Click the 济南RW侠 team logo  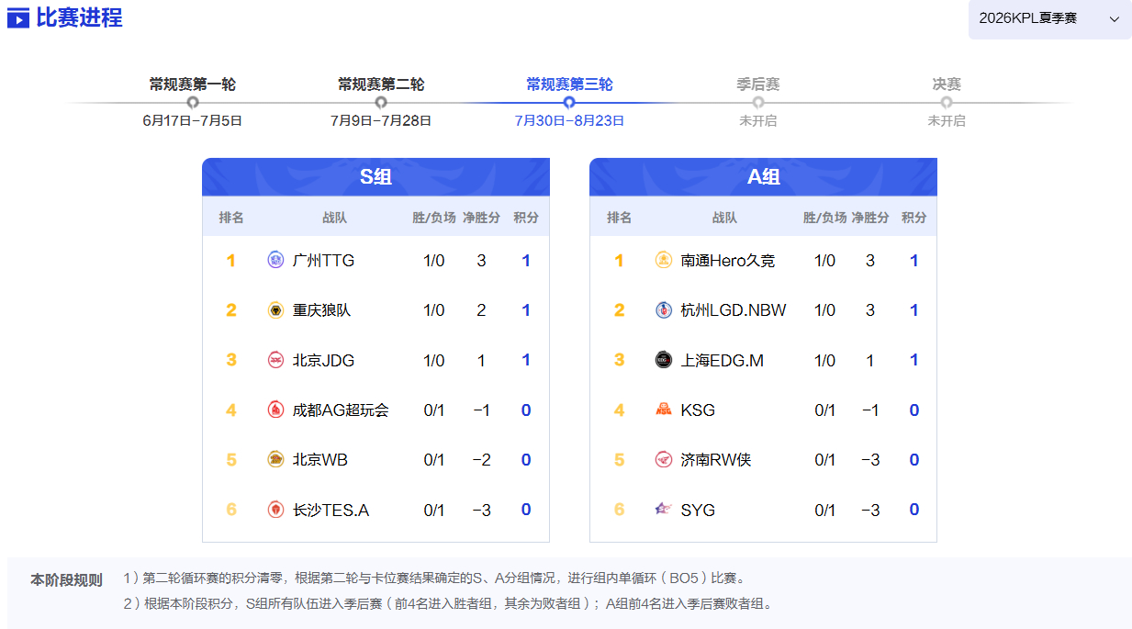click(x=664, y=459)
